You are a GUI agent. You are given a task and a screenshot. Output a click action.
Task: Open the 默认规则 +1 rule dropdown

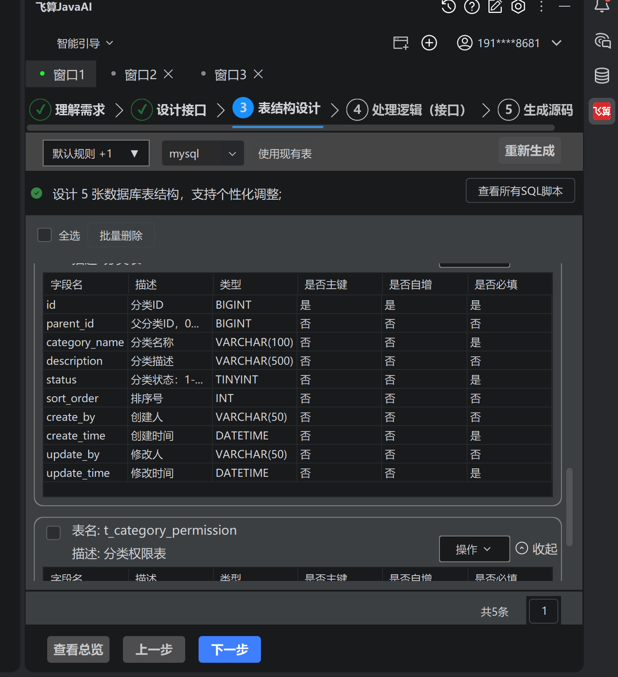(x=96, y=153)
